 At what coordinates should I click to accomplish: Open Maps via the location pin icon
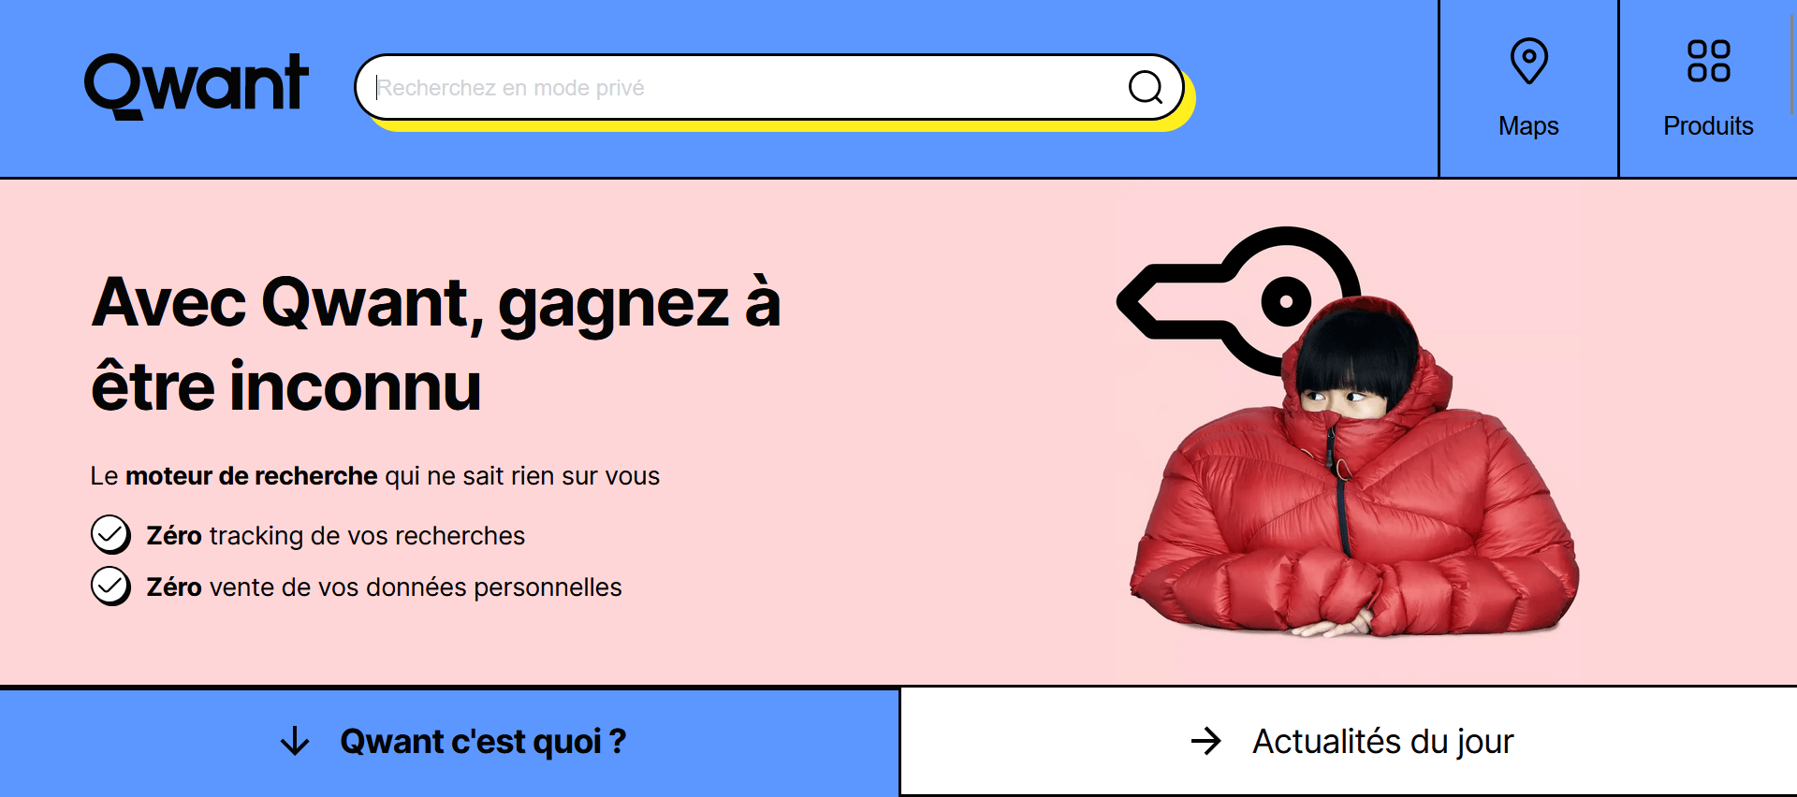tap(1528, 61)
